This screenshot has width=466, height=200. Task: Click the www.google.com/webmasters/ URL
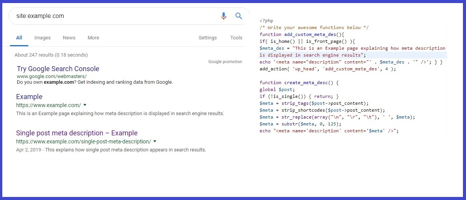(x=52, y=76)
